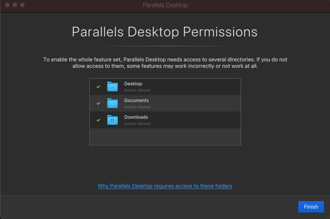Click the Documents folder icon
330x219 pixels.
(113, 103)
